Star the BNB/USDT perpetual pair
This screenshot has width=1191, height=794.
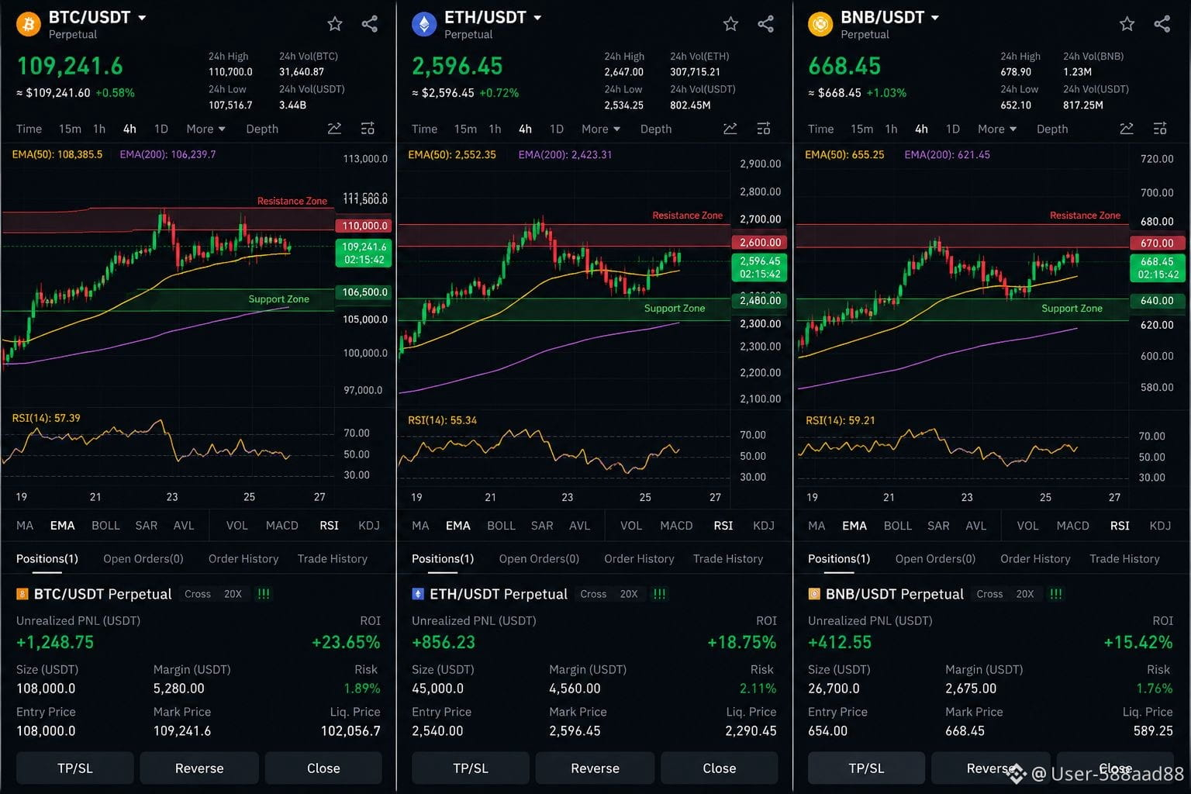pyautogui.click(x=1127, y=24)
